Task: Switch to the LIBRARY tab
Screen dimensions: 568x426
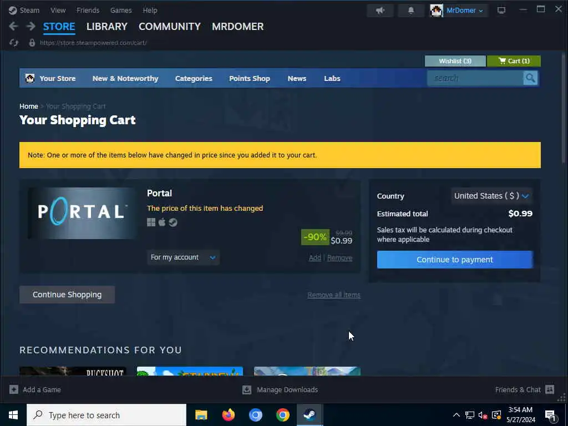Action: tap(107, 27)
